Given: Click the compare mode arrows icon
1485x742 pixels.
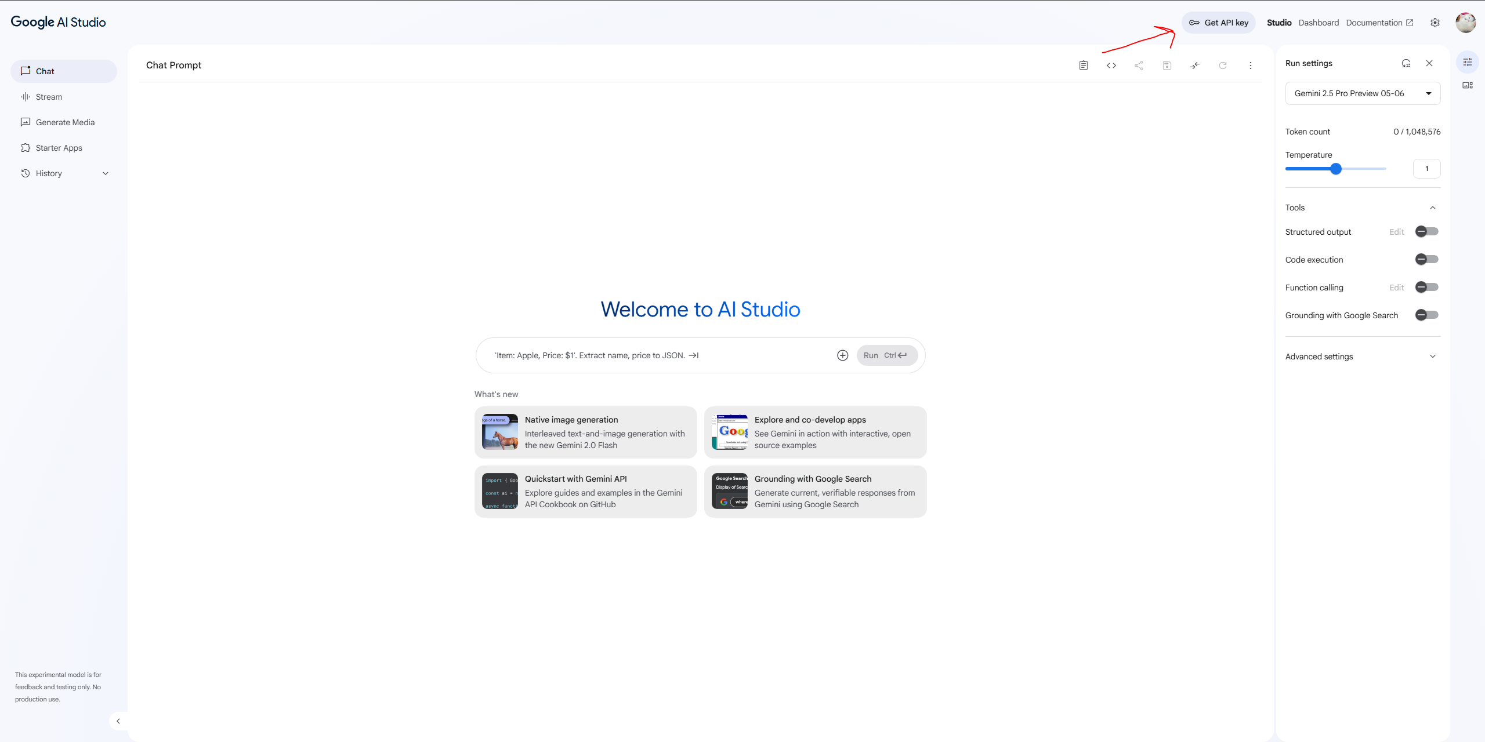Looking at the screenshot, I should [1194, 66].
